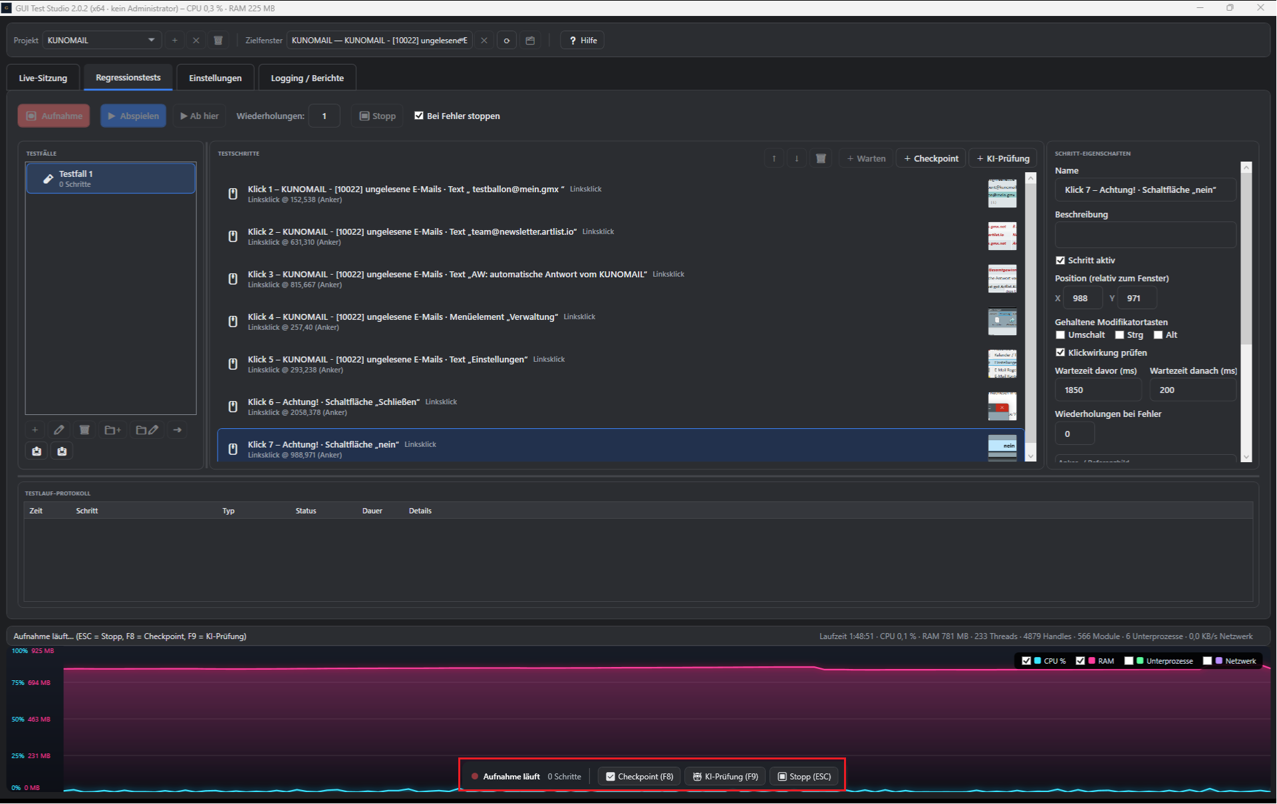
Task: Delete the test case using the trash icon
Action: coord(84,430)
